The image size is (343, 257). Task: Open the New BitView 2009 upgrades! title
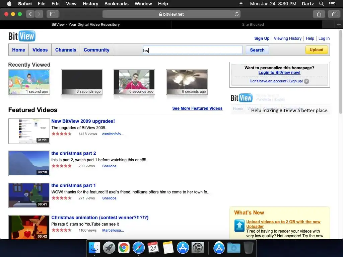tap(83, 121)
